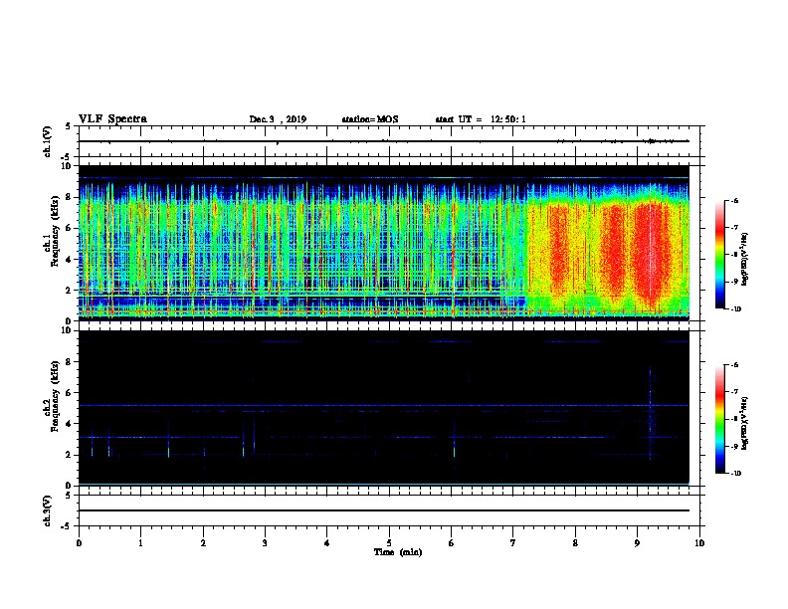
Task: Click the '-10' label on ch.1 colorbar
Action: point(736,309)
